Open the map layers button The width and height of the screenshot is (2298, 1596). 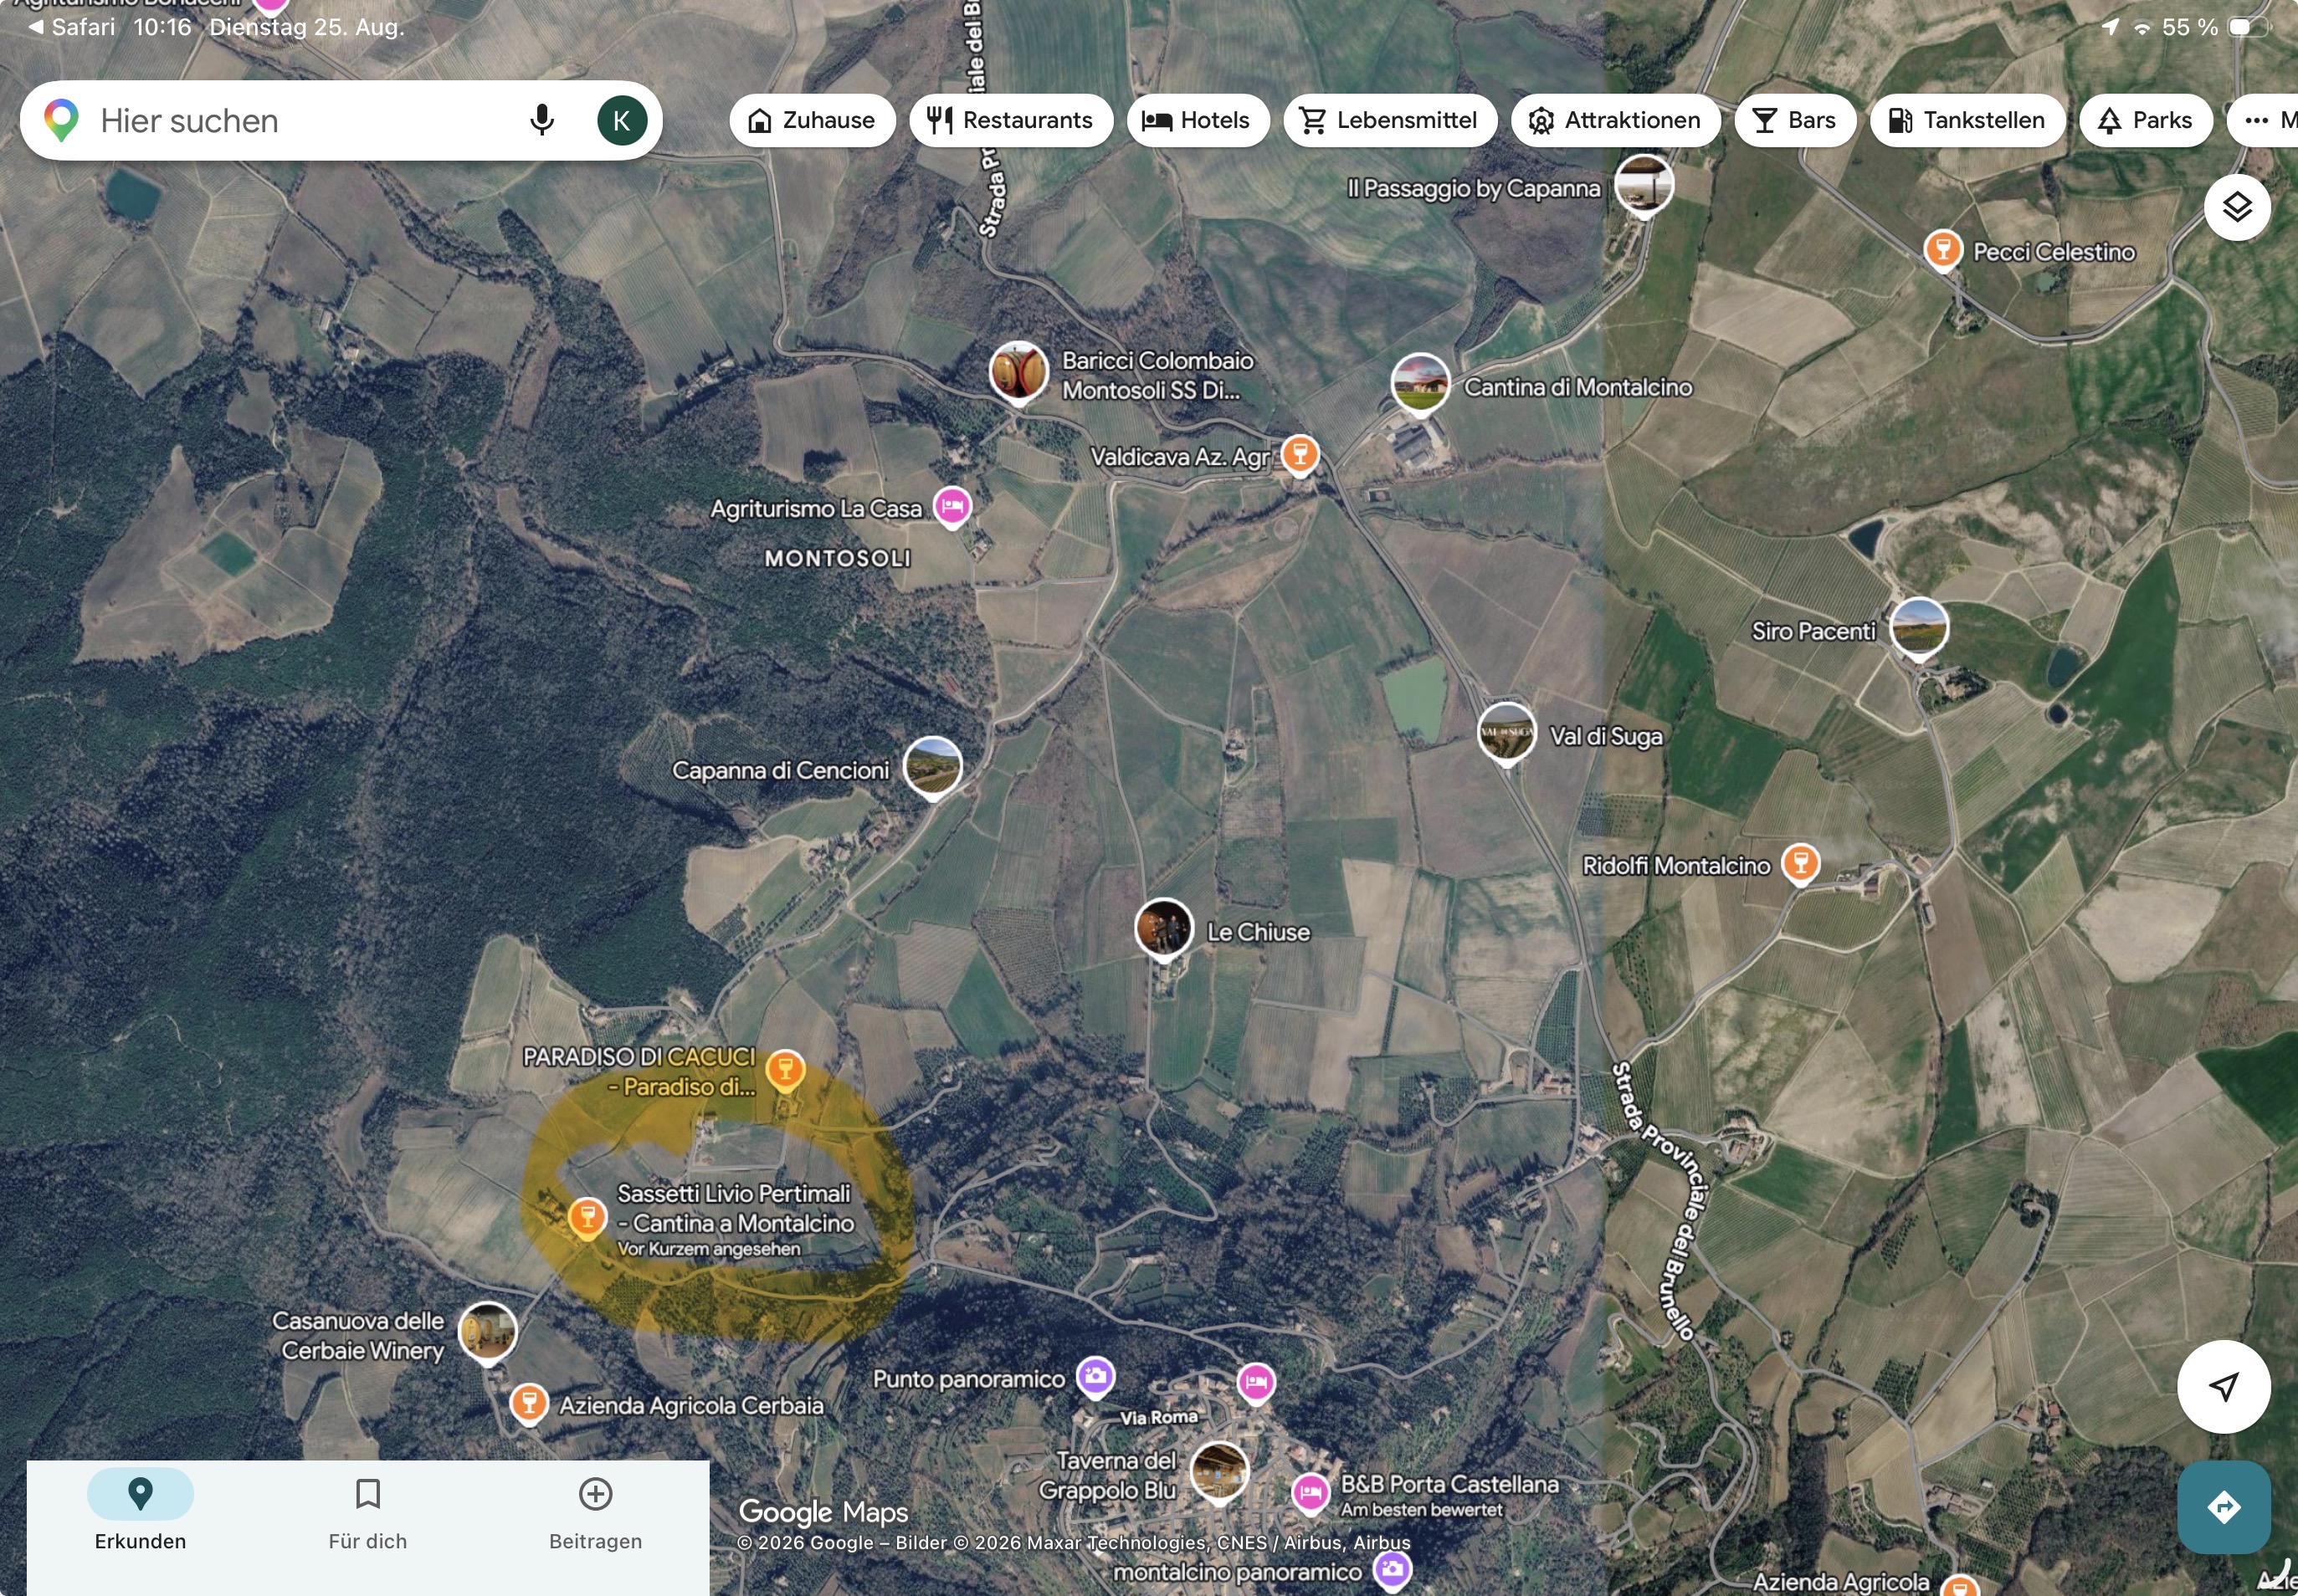click(2237, 208)
